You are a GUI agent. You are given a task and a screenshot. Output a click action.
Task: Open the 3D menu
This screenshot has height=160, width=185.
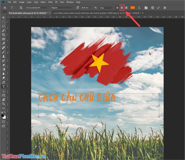(x=56, y=2)
